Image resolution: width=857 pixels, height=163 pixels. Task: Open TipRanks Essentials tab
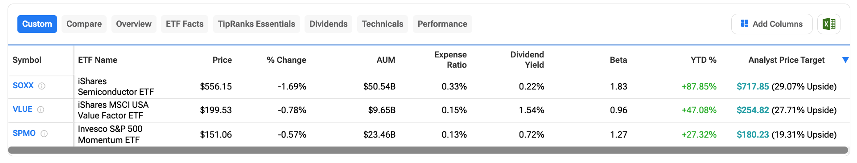tap(256, 24)
